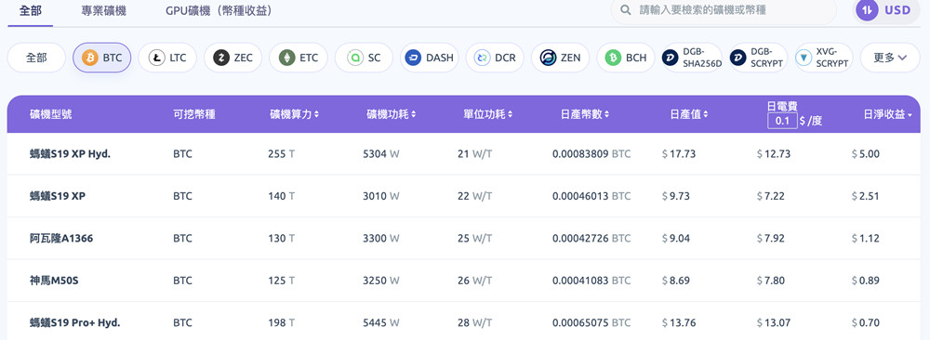Click the $5.00 net profit cell

[x=865, y=154]
